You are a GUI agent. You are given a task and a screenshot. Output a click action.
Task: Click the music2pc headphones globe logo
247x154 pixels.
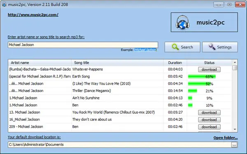click(182, 22)
